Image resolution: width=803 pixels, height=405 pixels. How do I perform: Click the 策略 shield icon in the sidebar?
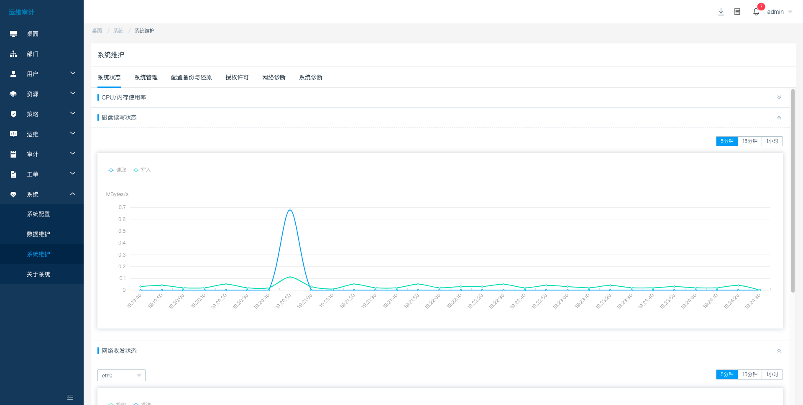pyautogui.click(x=13, y=114)
